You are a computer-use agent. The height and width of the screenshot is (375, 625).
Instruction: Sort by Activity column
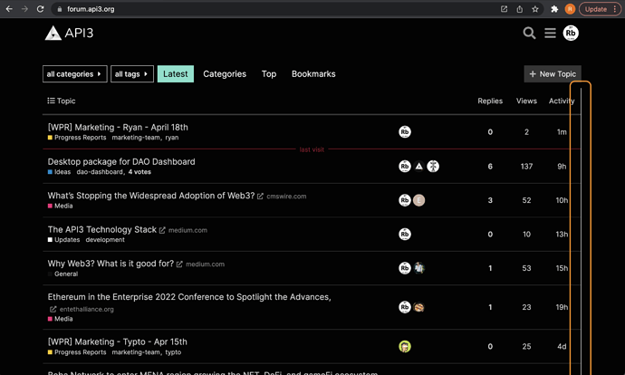[x=562, y=101]
